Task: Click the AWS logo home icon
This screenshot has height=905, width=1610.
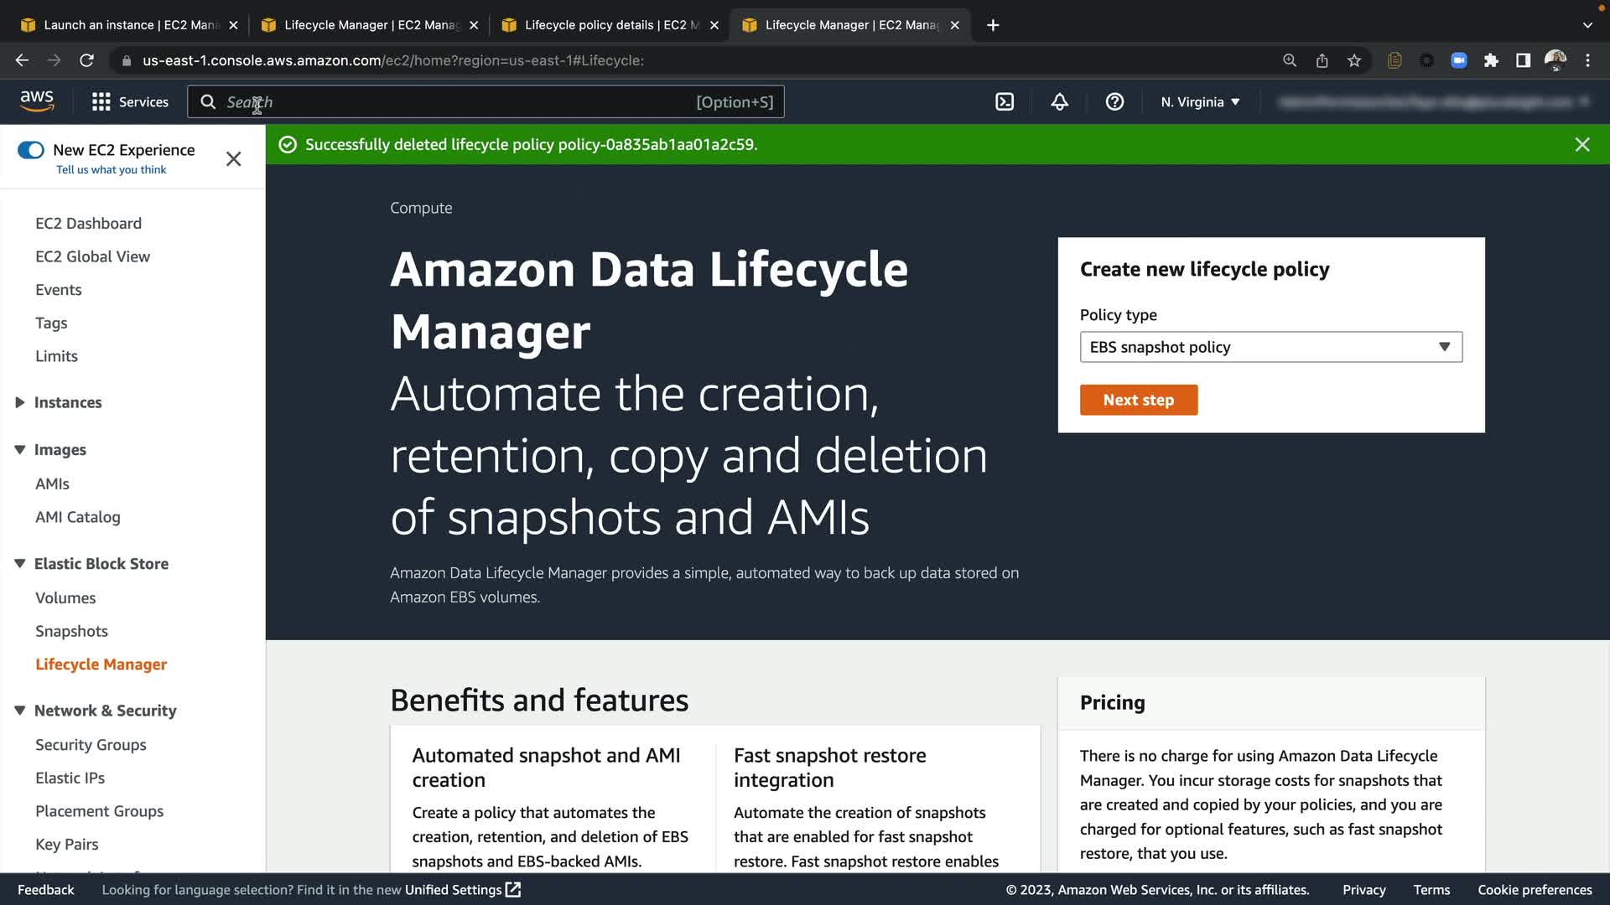Action: [x=37, y=101]
